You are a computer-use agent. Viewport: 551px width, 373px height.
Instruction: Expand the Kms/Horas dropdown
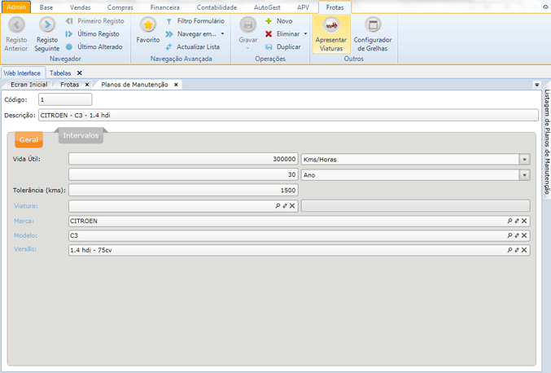[525, 160]
